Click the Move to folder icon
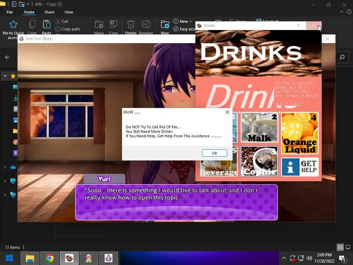 click(x=99, y=24)
